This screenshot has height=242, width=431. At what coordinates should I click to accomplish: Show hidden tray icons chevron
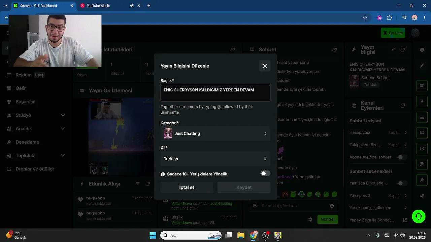(x=369, y=235)
